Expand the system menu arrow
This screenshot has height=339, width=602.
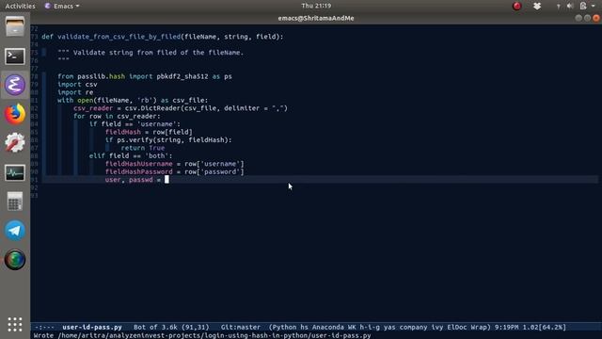[x=594, y=7]
